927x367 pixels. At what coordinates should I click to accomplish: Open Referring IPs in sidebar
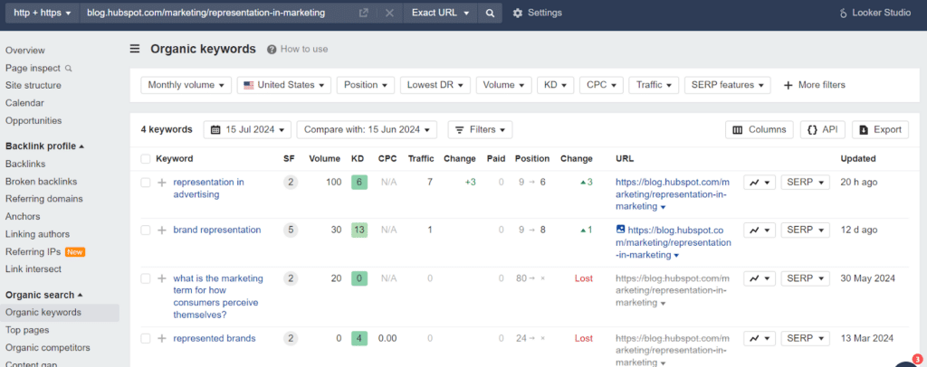[x=33, y=252]
